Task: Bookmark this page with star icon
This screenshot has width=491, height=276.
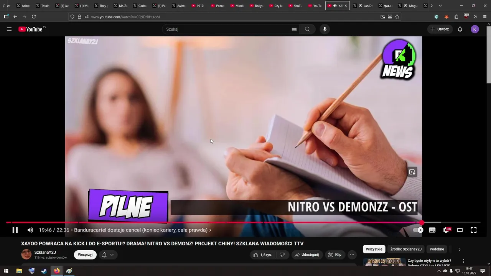Action: click(397, 16)
